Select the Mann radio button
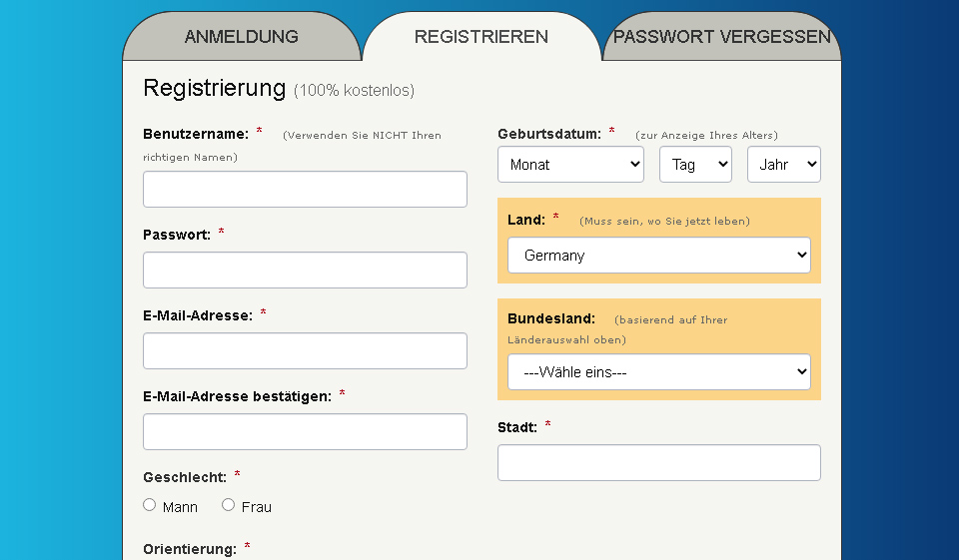This screenshot has height=560, width=959. point(150,505)
